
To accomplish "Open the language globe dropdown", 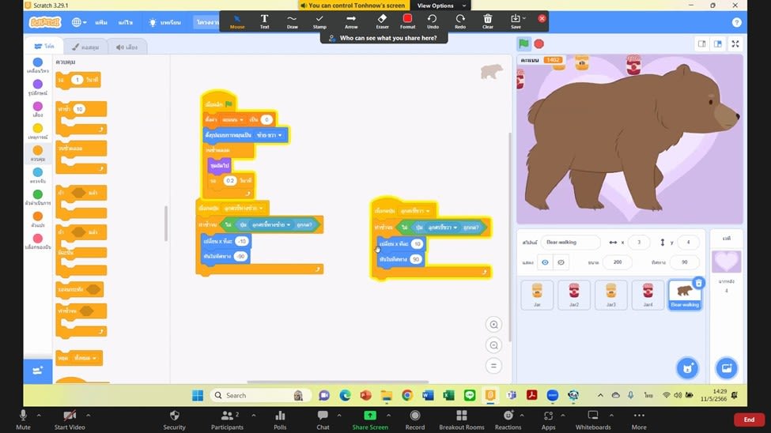I will pyautogui.click(x=79, y=22).
